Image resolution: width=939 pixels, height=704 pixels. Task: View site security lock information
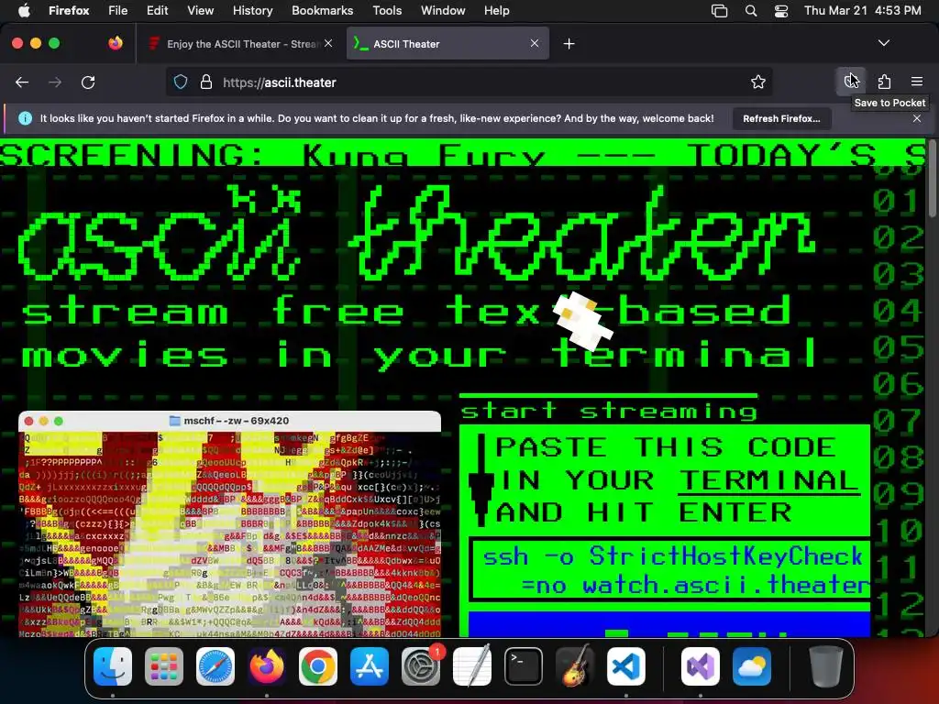coord(206,82)
